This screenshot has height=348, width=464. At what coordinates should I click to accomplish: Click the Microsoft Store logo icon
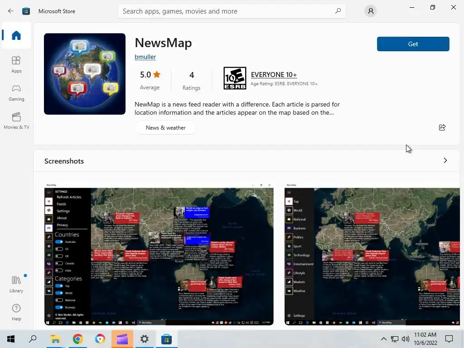click(x=26, y=11)
